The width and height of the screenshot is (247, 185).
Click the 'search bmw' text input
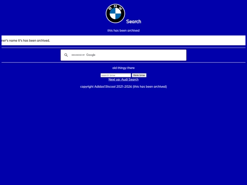coord(116,75)
